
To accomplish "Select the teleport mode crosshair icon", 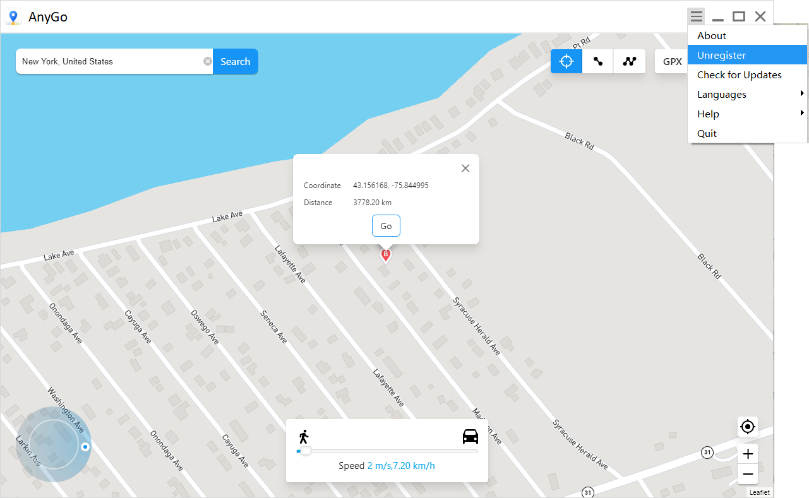I will pyautogui.click(x=566, y=61).
